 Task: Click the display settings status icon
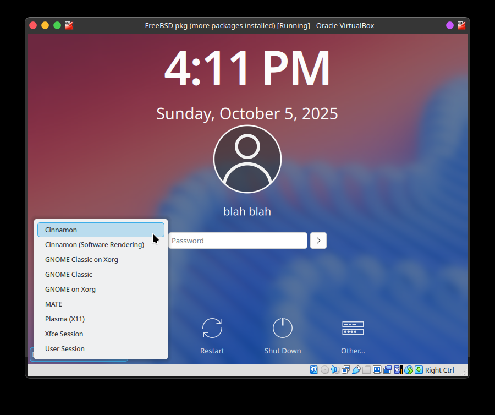coord(377,370)
